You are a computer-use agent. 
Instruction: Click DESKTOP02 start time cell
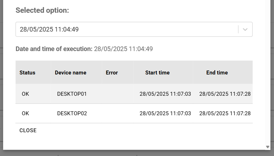point(165,113)
